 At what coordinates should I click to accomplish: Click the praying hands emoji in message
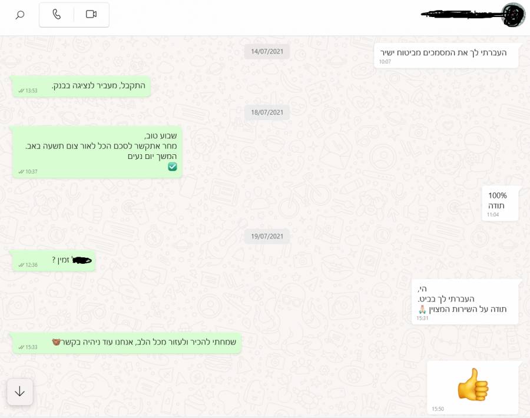click(422, 309)
